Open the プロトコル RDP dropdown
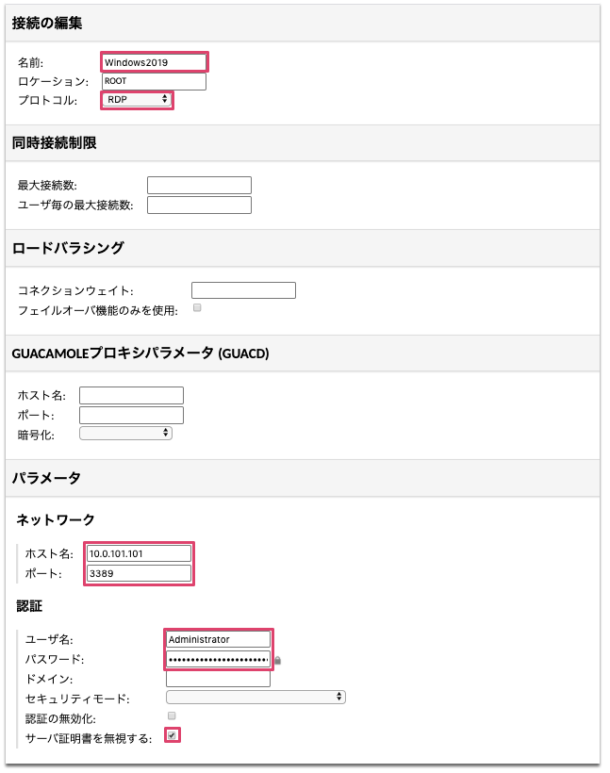 coord(138,99)
